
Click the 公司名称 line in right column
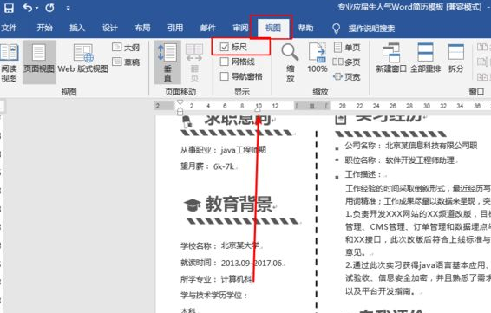411,146
